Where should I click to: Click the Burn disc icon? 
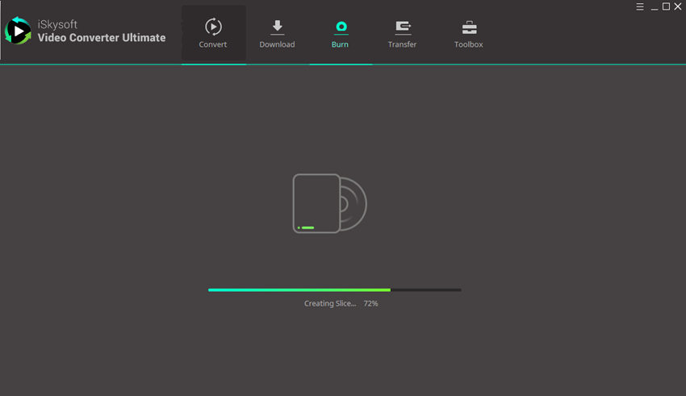point(341,27)
